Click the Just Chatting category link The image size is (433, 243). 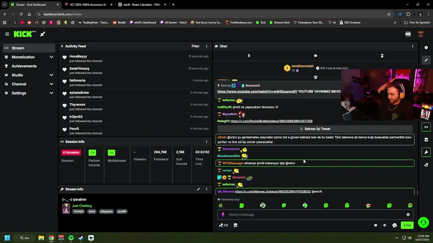coord(82,206)
